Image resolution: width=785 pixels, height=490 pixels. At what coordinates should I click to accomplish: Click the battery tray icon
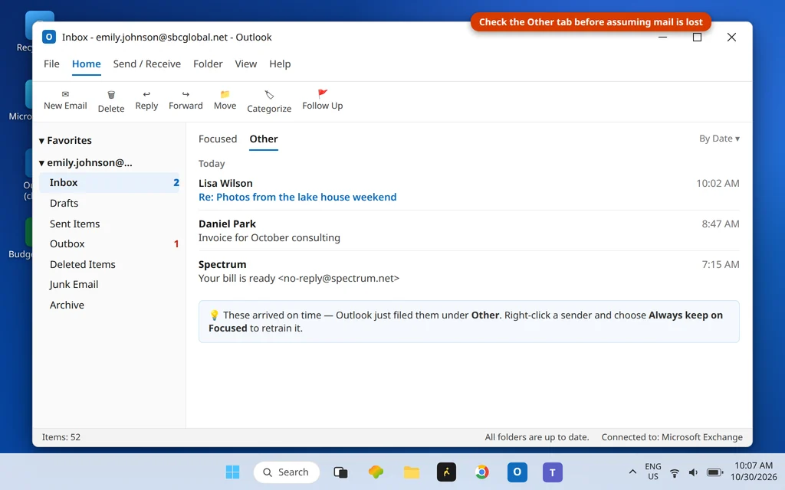click(x=715, y=472)
